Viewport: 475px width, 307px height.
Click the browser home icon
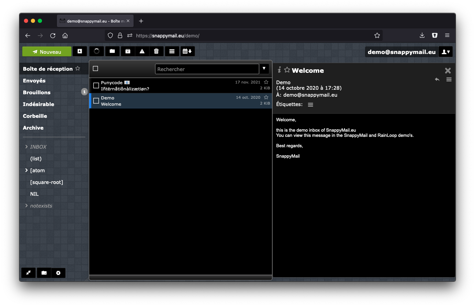pyautogui.click(x=65, y=35)
